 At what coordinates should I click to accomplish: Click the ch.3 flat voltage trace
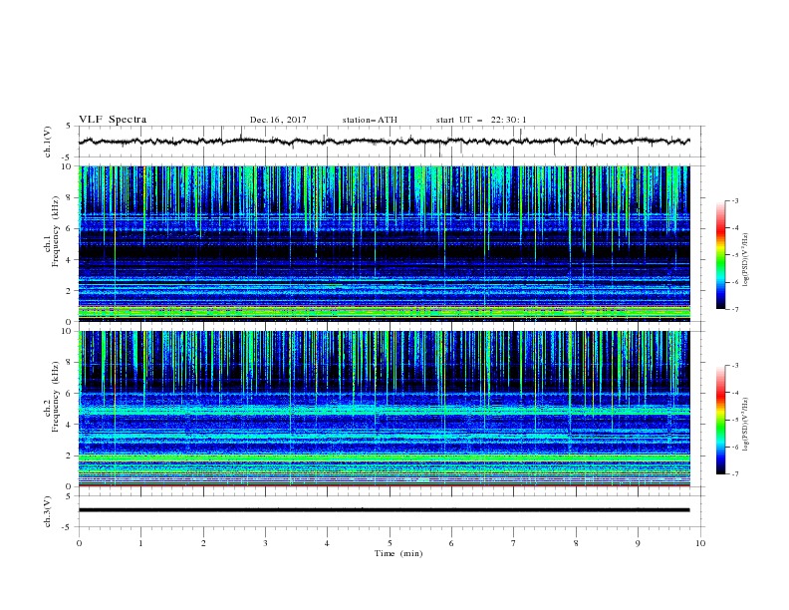click(x=385, y=510)
